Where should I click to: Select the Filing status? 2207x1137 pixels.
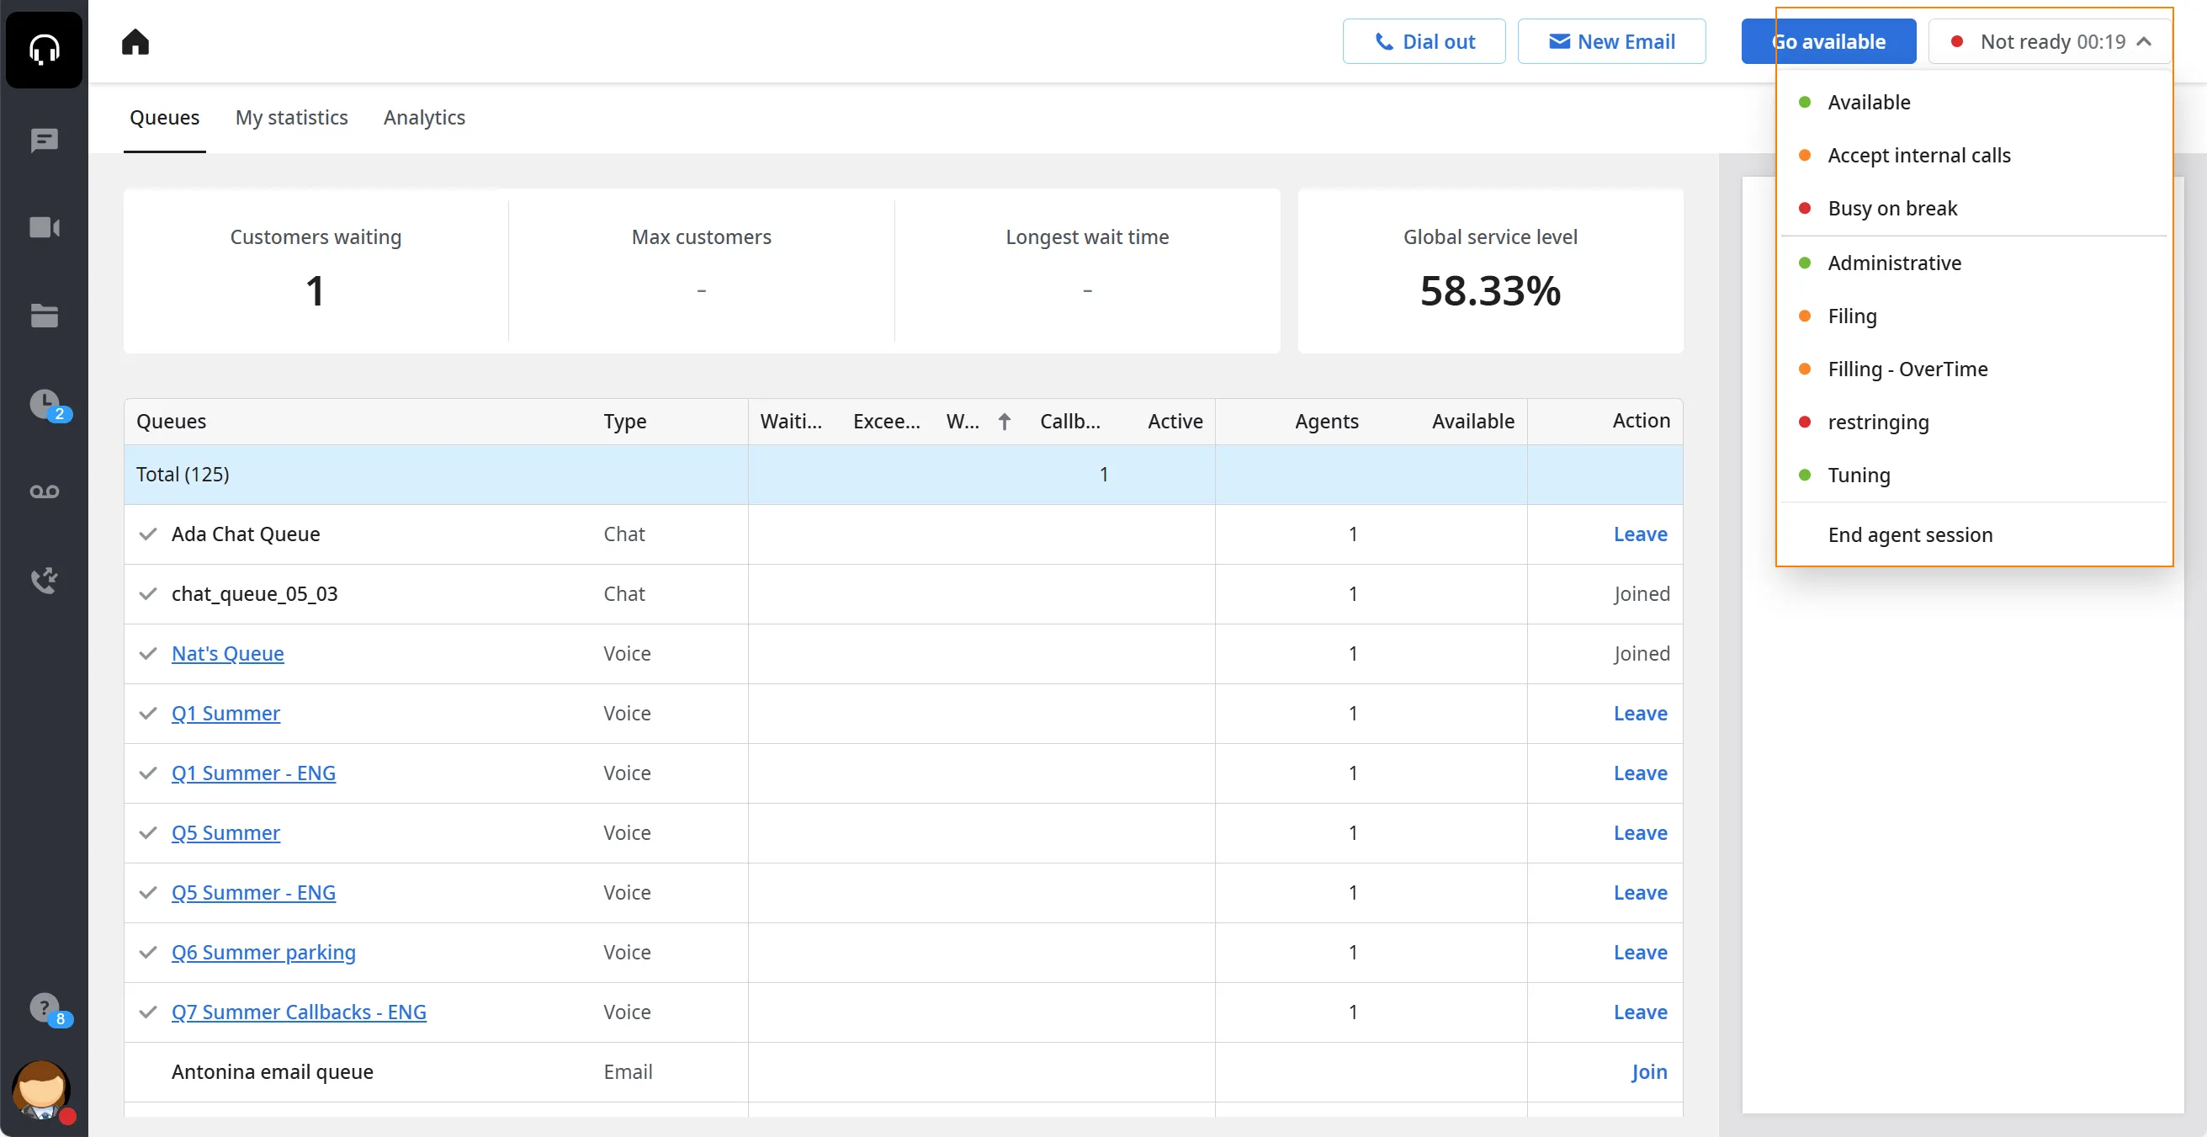(1974, 316)
